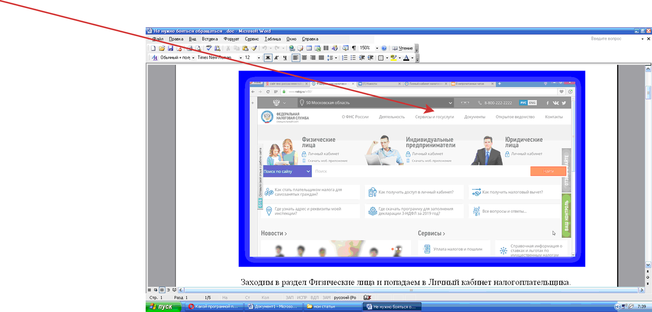652x312 pixels.
Task: Apply the font color (A) swatch
Action: pyautogui.click(x=406, y=58)
